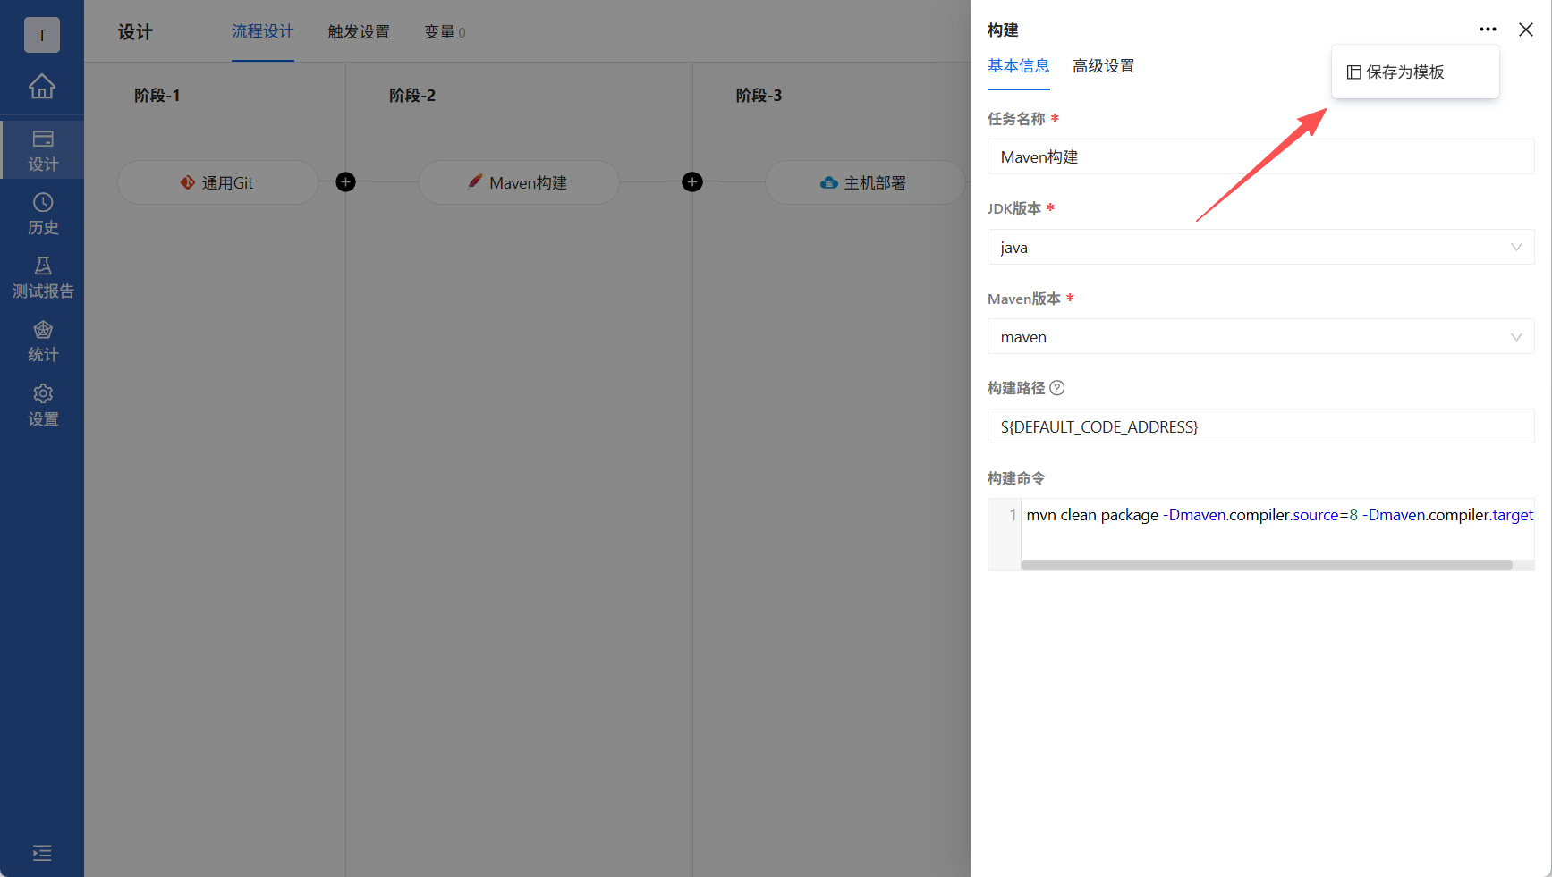Open the 变量 tab
The width and height of the screenshot is (1552, 877).
[439, 31]
